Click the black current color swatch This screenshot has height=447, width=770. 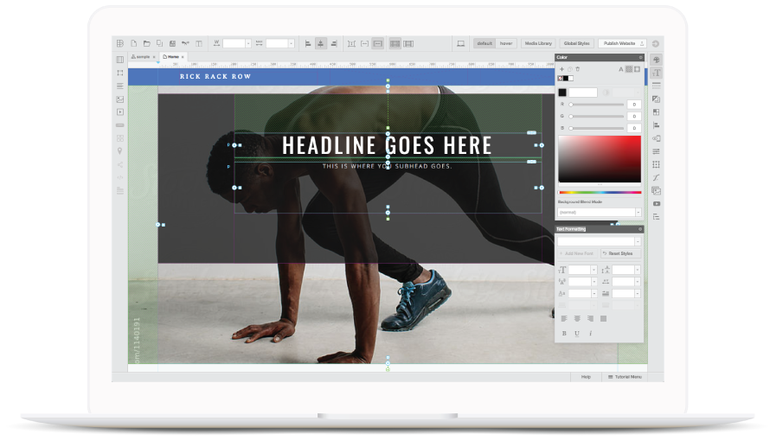[562, 93]
